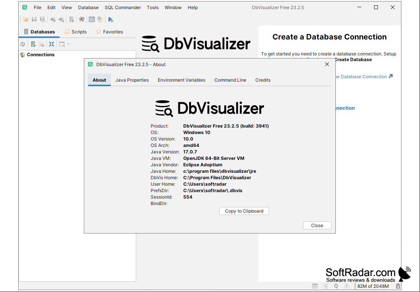The image size is (420, 292).
Task: Click the DbVis Home path value
Action: (217, 177)
